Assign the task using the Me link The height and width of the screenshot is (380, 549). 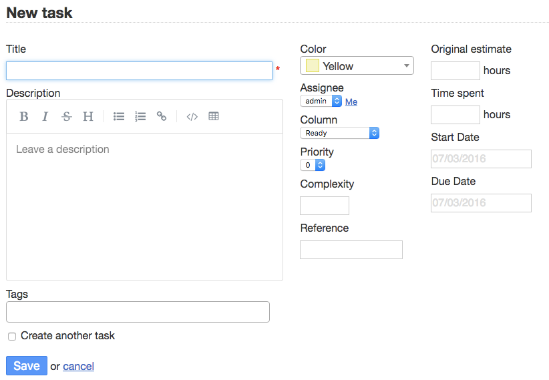(x=351, y=102)
